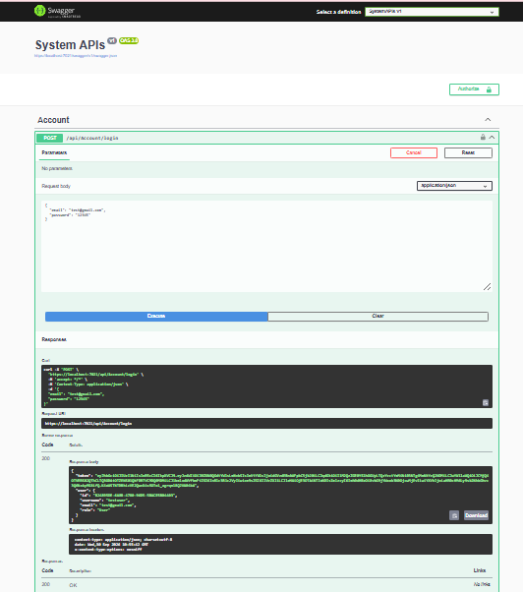
Task: Click the Swagger logo
Action: point(57,12)
